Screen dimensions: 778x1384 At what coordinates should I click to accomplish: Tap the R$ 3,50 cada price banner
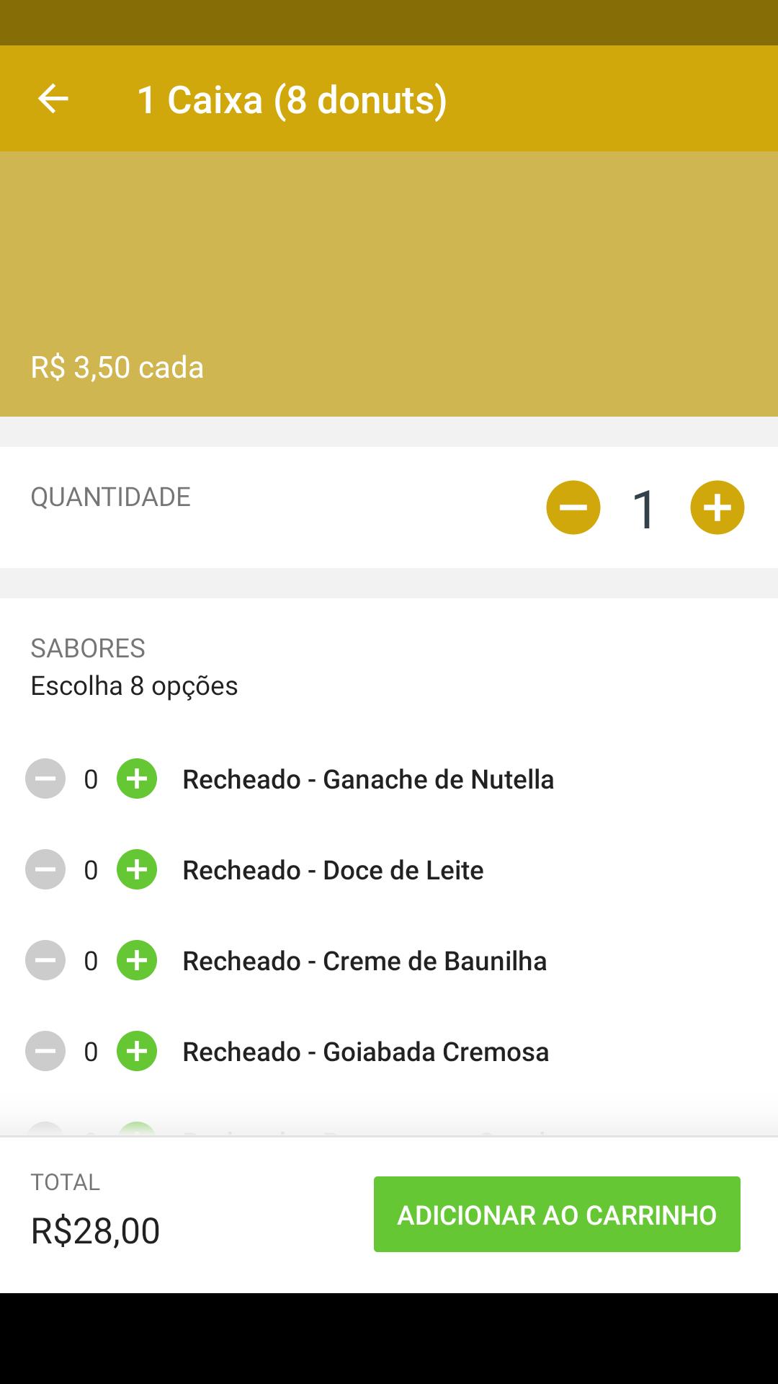[117, 368]
